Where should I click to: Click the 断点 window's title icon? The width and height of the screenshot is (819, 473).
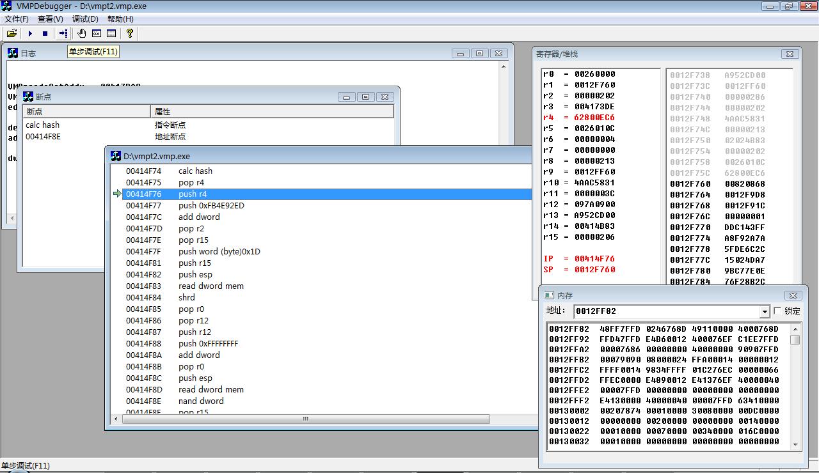tap(28, 97)
